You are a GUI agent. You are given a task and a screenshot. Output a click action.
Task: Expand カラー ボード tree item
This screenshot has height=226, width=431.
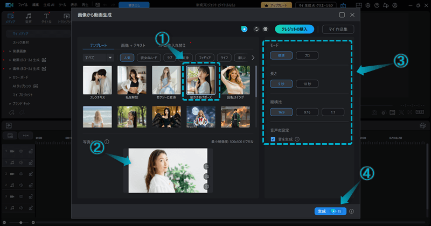[x=10, y=77]
